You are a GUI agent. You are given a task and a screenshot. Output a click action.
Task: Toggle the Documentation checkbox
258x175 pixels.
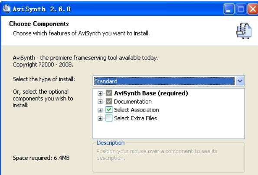point(109,102)
